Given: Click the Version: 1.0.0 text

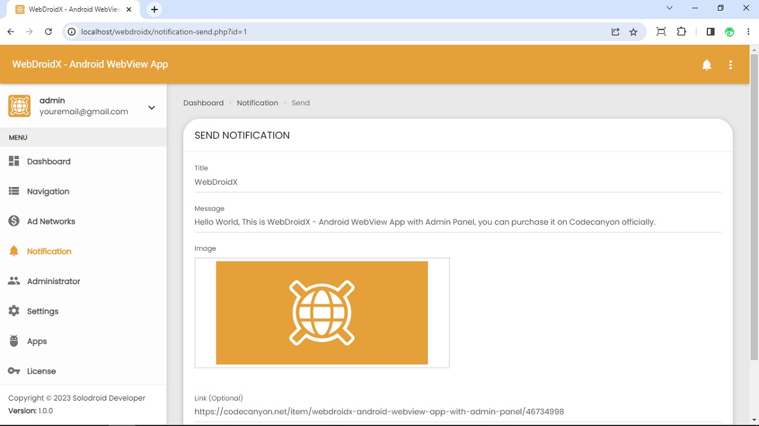Looking at the screenshot, I should (31, 411).
